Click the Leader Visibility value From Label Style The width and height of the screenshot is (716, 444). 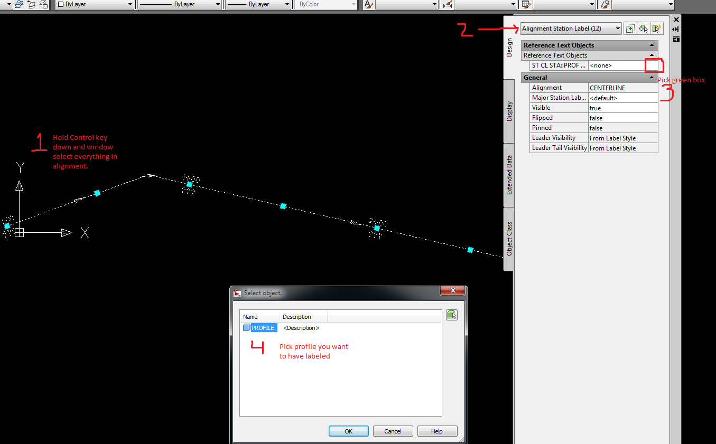pos(624,138)
